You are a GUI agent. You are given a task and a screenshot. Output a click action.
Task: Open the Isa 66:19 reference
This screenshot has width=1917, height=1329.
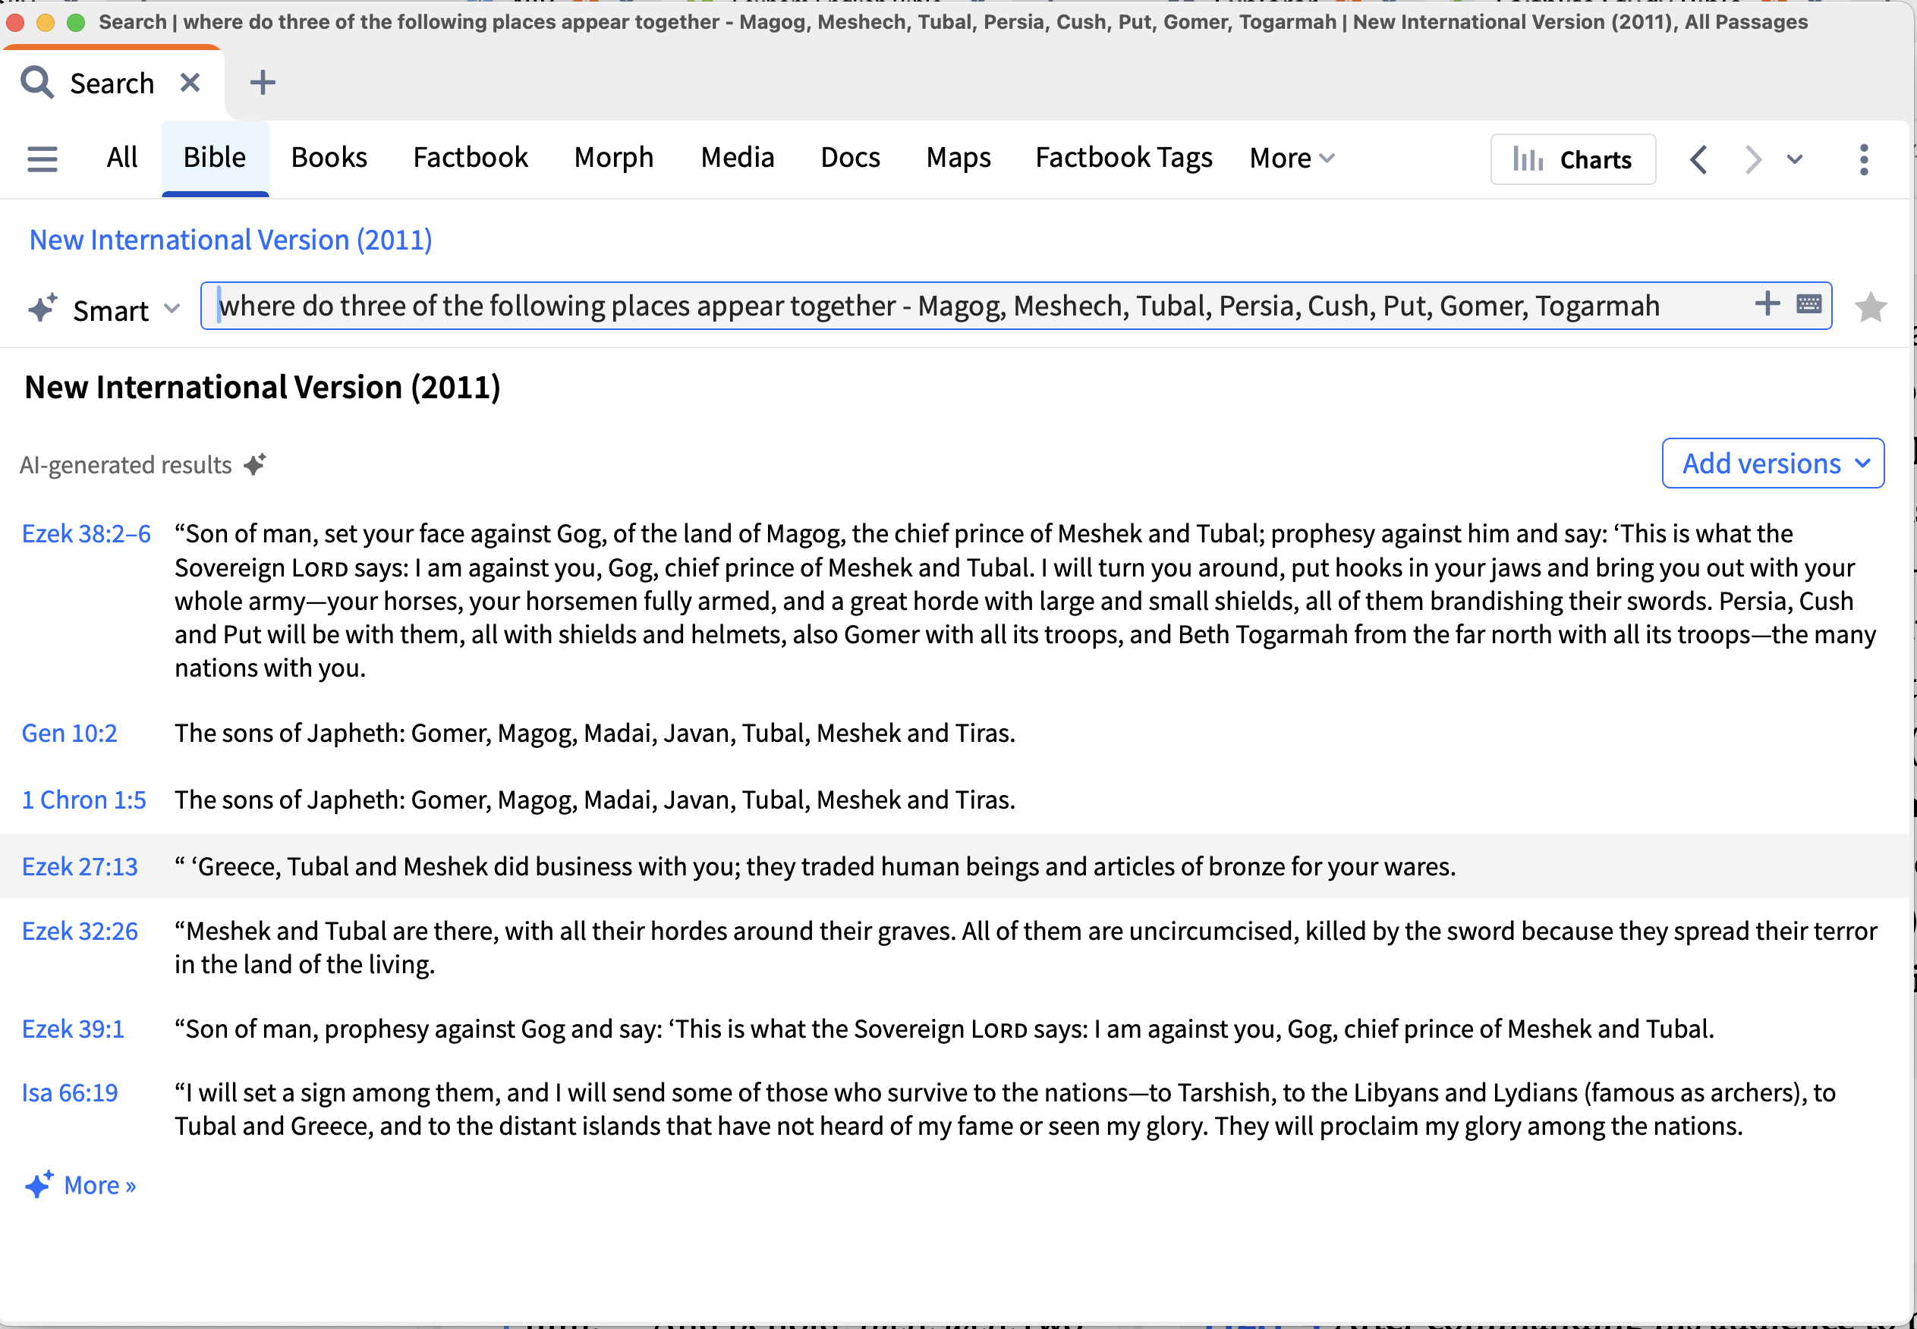point(70,1092)
